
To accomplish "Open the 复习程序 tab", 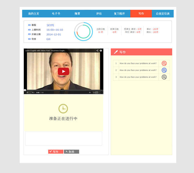I will point(119,14).
